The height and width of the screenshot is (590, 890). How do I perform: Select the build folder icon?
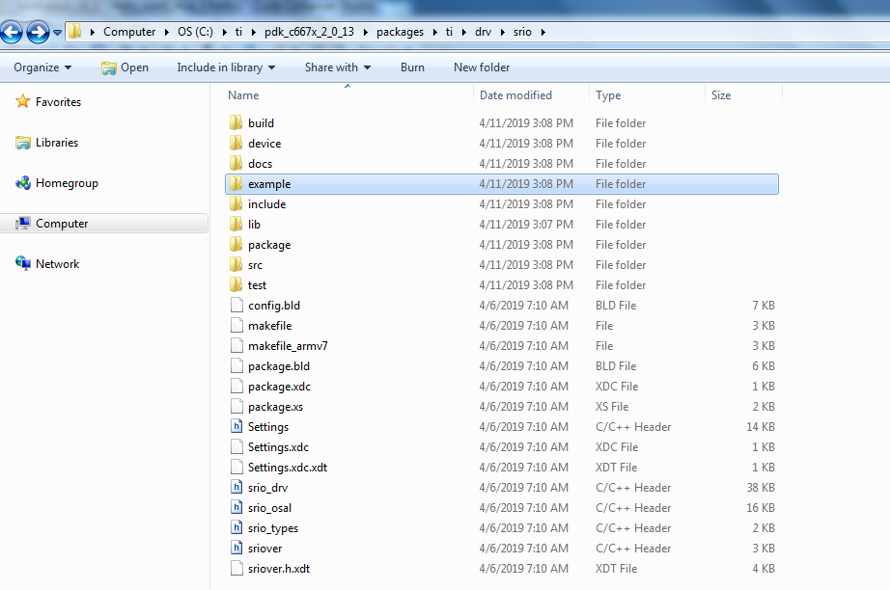pyautogui.click(x=236, y=123)
